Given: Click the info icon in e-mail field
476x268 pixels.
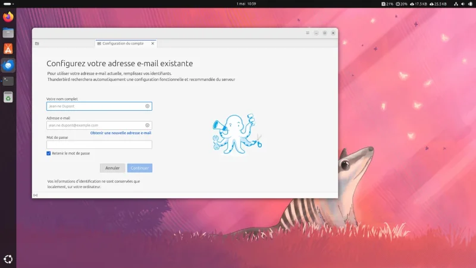Looking at the screenshot, I should click(x=147, y=125).
